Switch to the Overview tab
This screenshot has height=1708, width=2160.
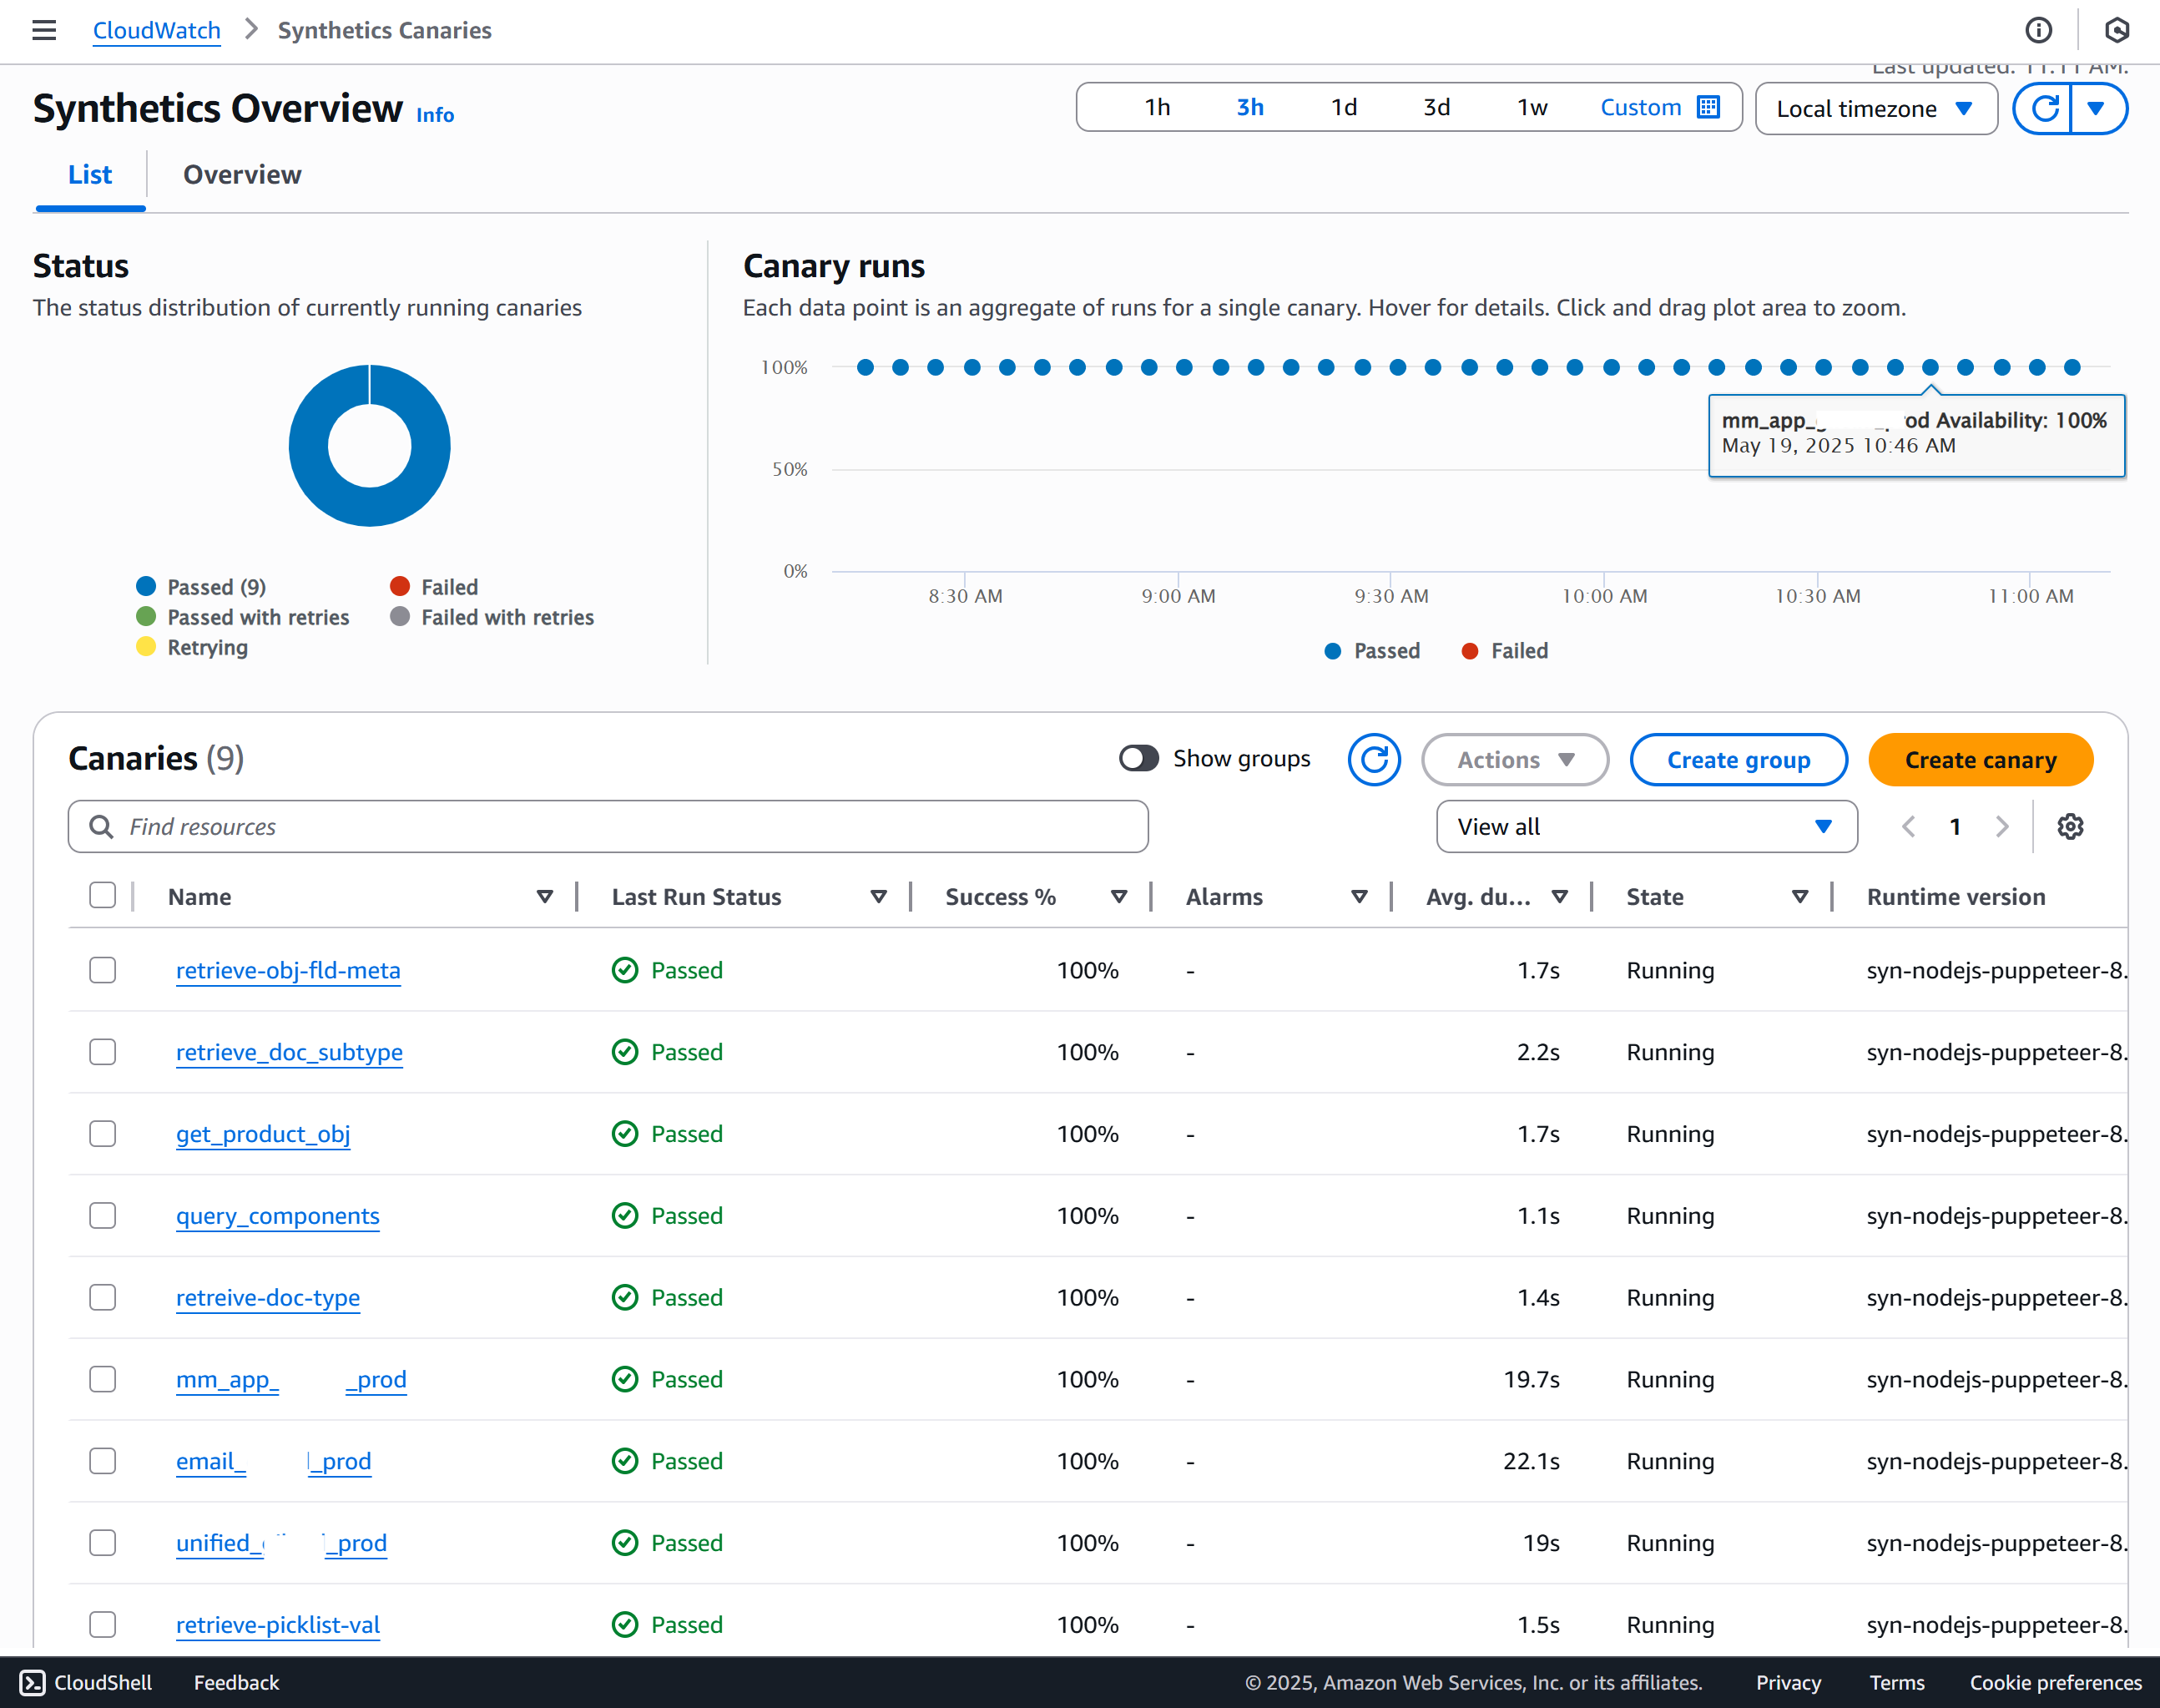(x=241, y=174)
